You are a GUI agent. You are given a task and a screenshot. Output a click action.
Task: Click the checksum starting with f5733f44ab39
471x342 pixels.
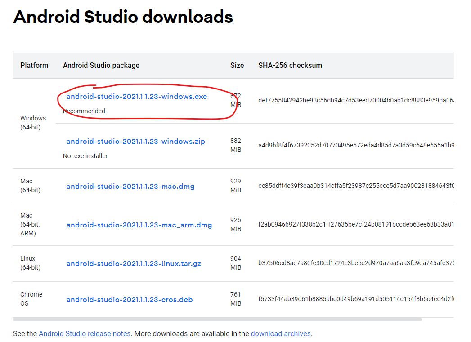coord(356,299)
